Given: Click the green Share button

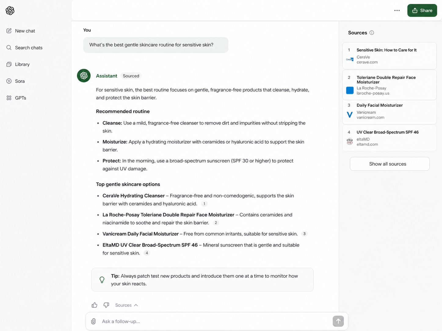Looking at the screenshot, I should [422, 10].
